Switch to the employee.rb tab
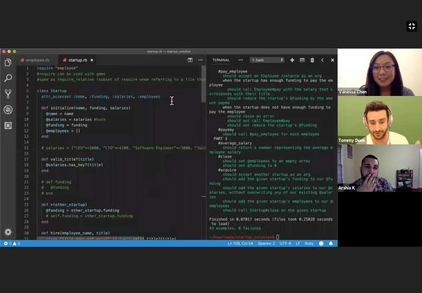 (x=37, y=60)
